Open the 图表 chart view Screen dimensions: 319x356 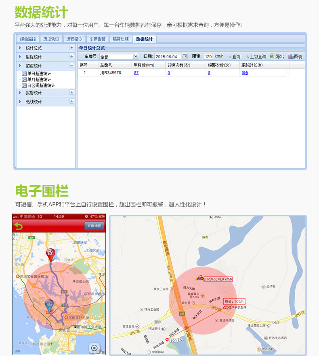[295, 57]
